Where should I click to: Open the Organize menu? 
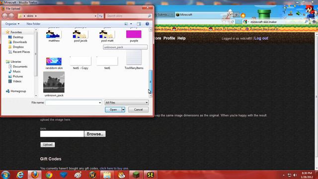tap(12, 24)
